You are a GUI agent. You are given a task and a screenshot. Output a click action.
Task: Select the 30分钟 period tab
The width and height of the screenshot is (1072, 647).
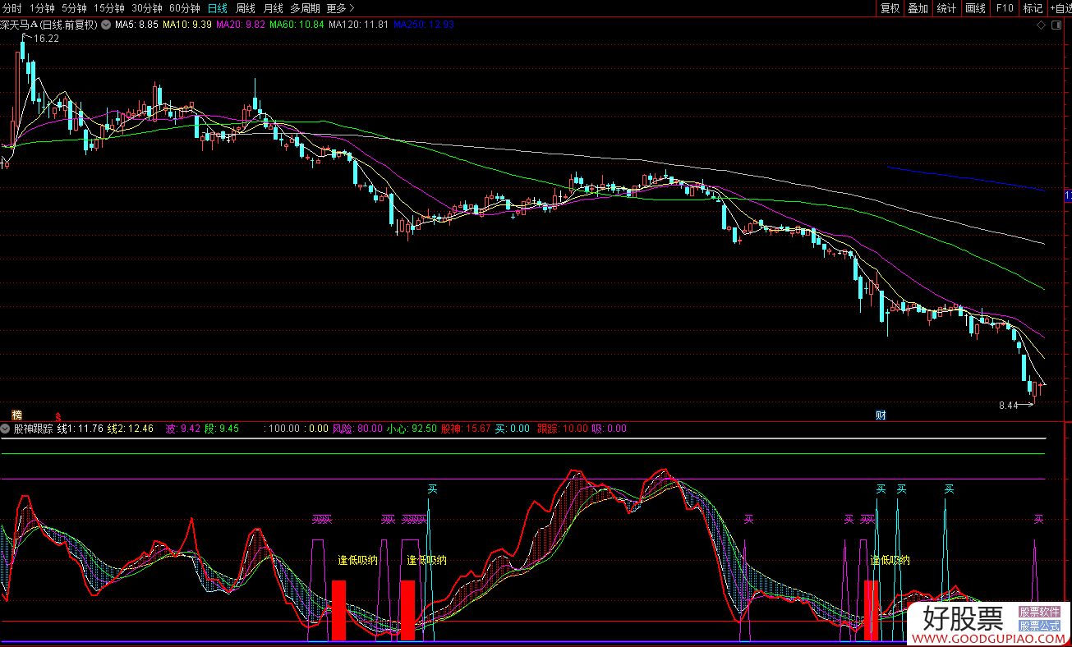click(x=147, y=8)
